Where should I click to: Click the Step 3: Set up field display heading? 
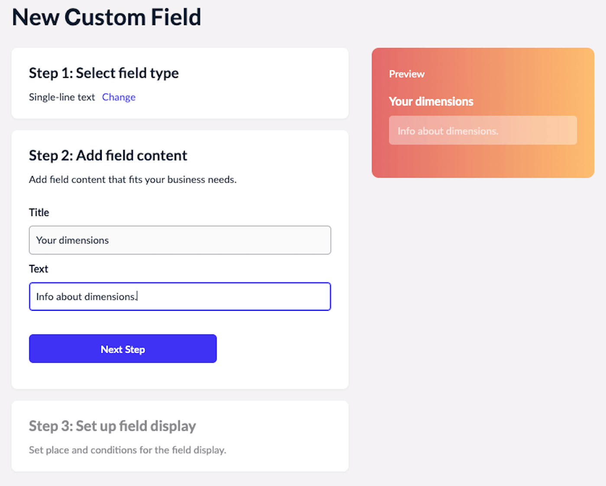coord(112,426)
